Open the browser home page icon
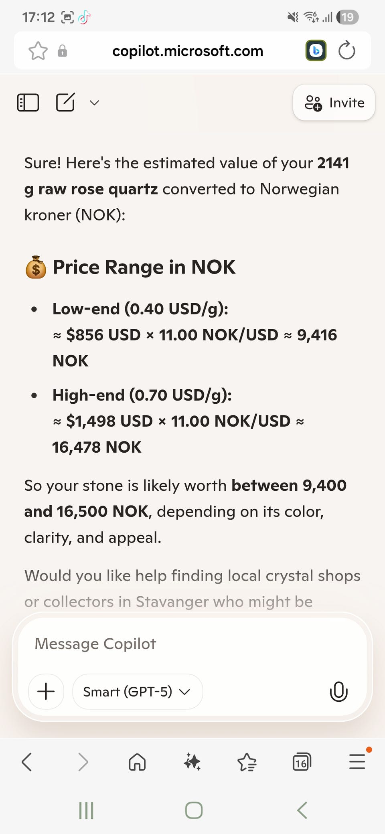 tap(137, 762)
